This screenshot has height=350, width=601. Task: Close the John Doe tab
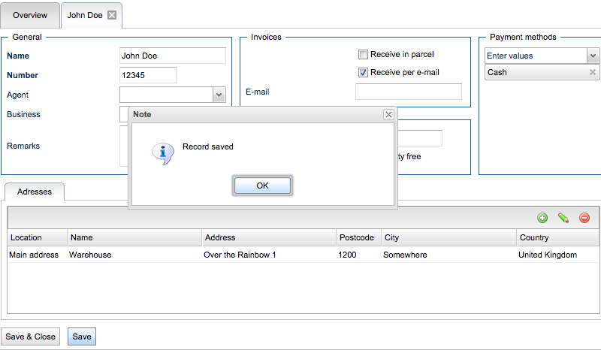(x=112, y=15)
